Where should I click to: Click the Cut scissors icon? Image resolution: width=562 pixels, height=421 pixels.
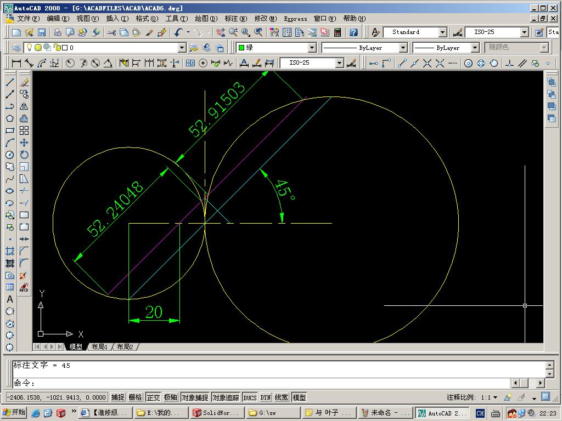pos(111,32)
